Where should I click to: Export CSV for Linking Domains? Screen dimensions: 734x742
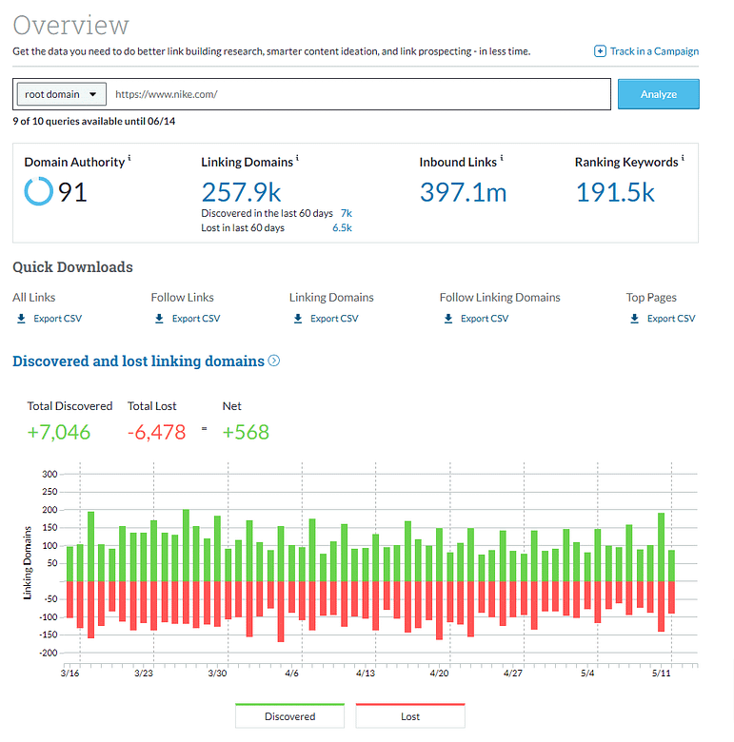(x=333, y=319)
